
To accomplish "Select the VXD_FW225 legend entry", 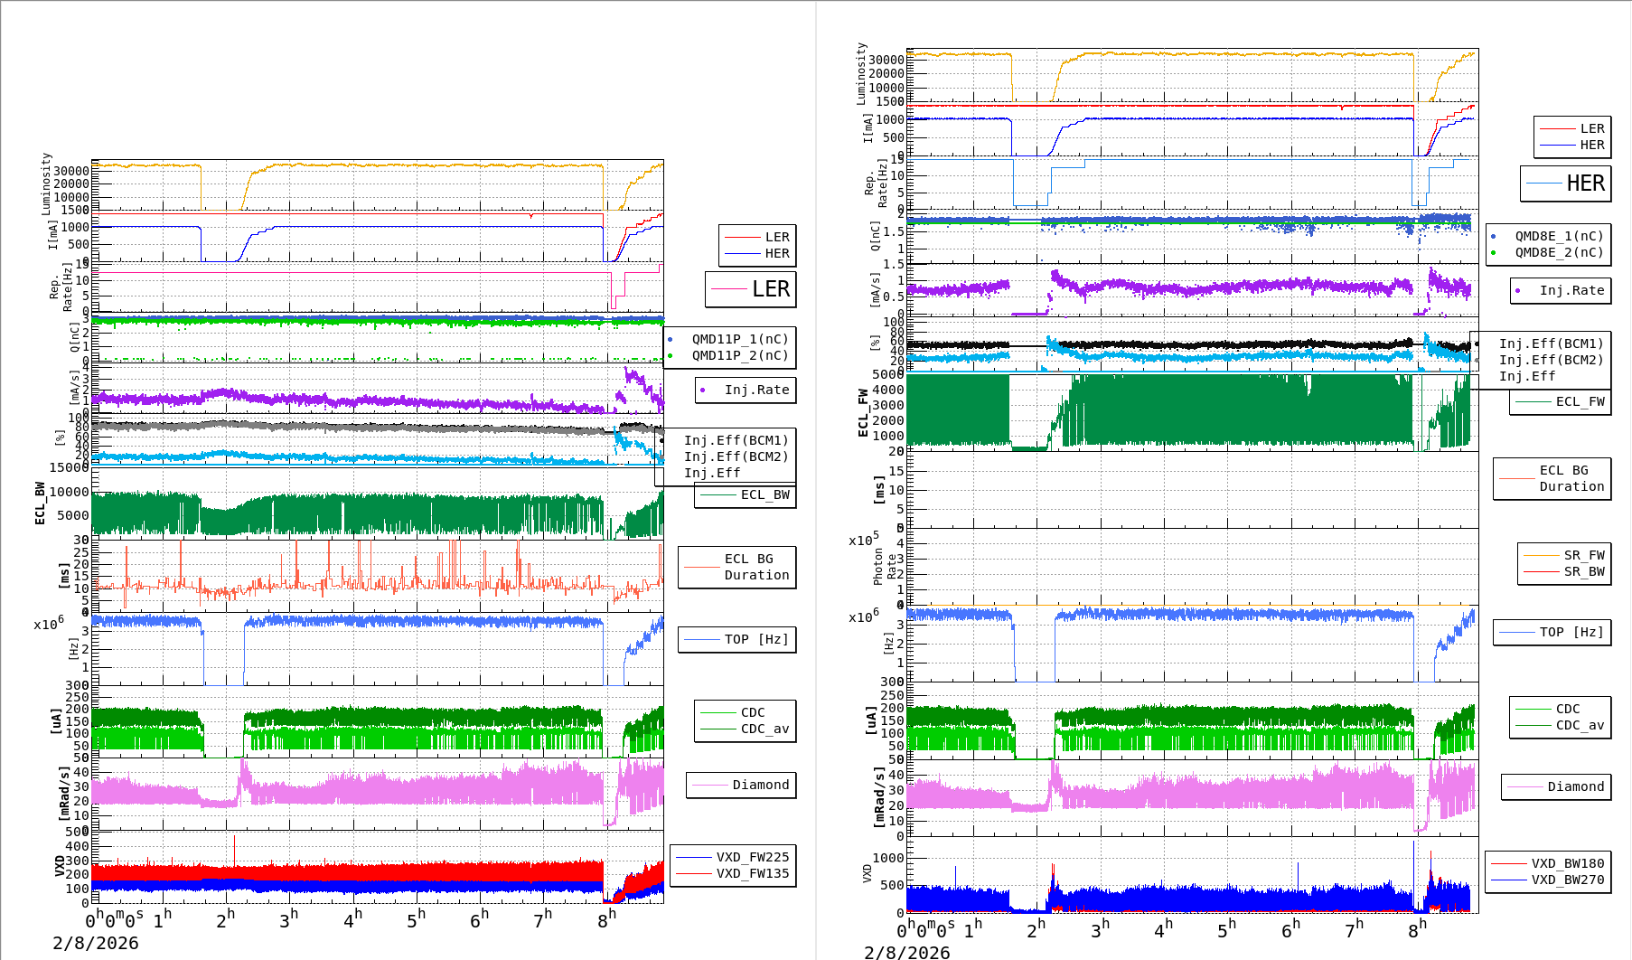I will tap(733, 857).
